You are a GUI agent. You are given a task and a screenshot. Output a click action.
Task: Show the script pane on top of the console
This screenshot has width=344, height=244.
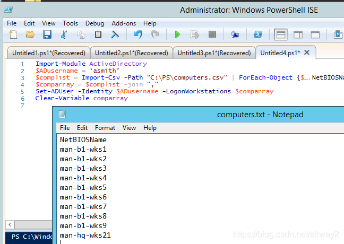pos(281,34)
